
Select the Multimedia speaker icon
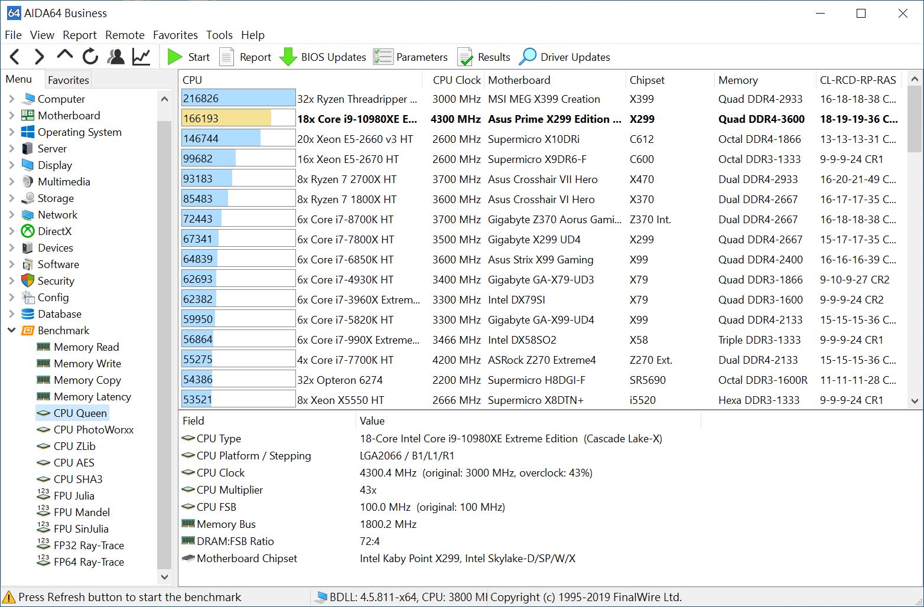(x=28, y=181)
